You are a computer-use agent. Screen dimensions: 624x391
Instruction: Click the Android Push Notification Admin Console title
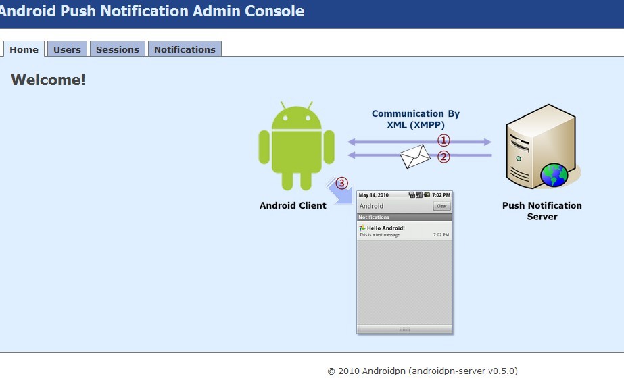[152, 11]
